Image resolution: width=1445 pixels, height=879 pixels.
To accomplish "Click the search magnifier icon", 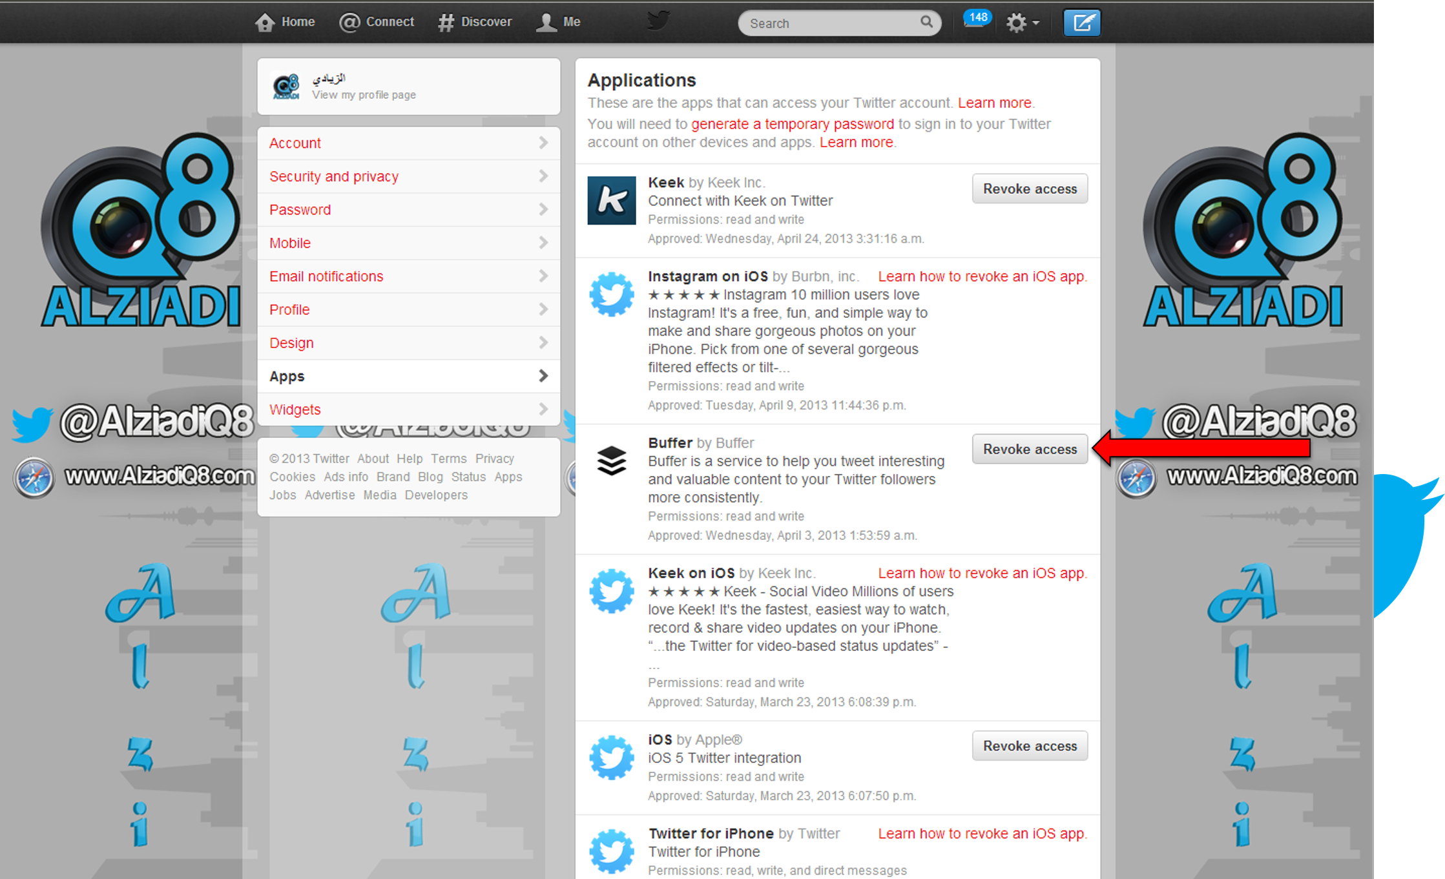I will pyautogui.click(x=926, y=22).
